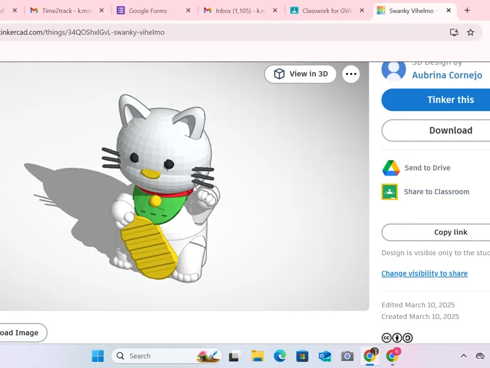The image size is (490, 368).
Task: Click the Creative Commons license icons
Action: [397, 338]
